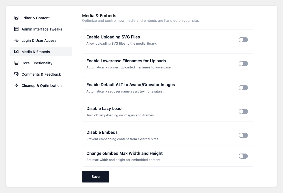Switch to Cleanup & Optimization section
Screen dimensions: 283x193
(42, 86)
